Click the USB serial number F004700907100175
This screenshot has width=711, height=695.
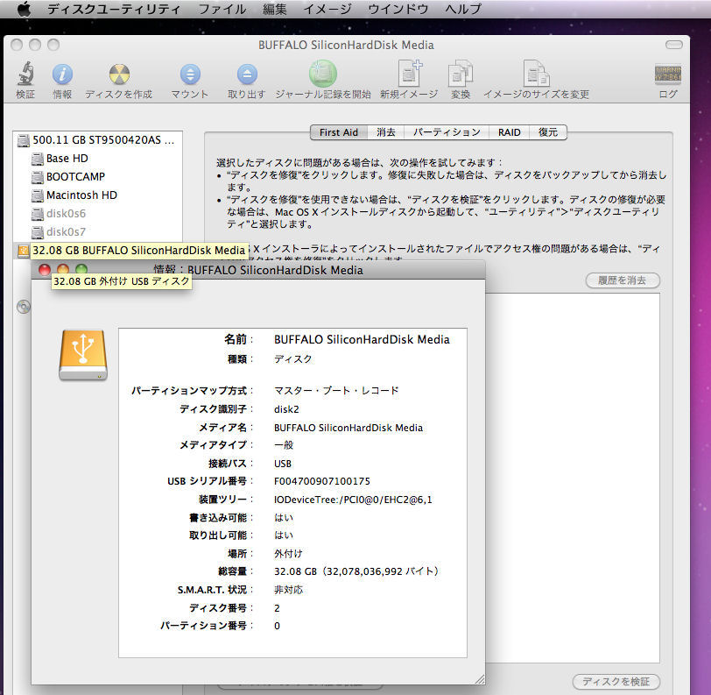coord(322,481)
